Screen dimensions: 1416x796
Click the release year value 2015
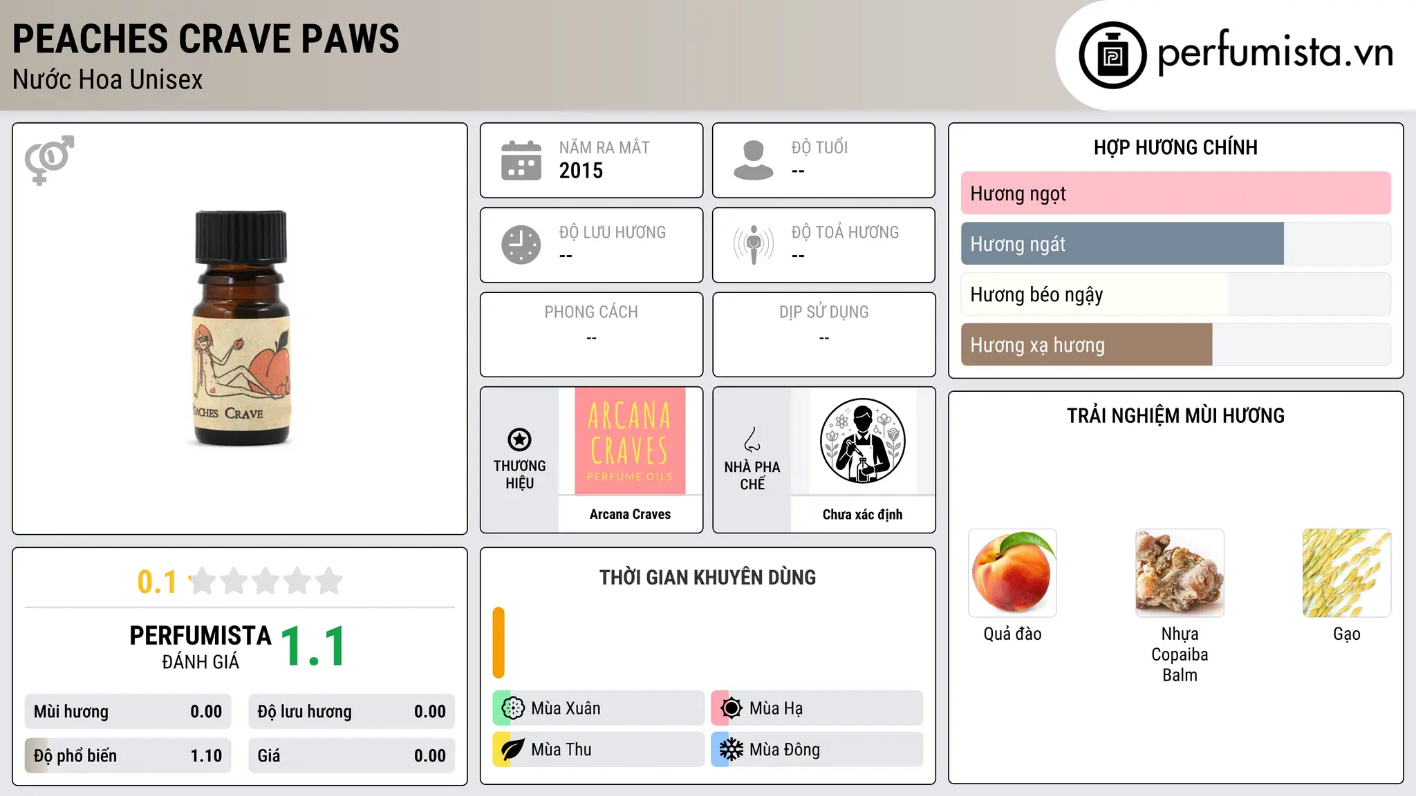tap(581, 171)
